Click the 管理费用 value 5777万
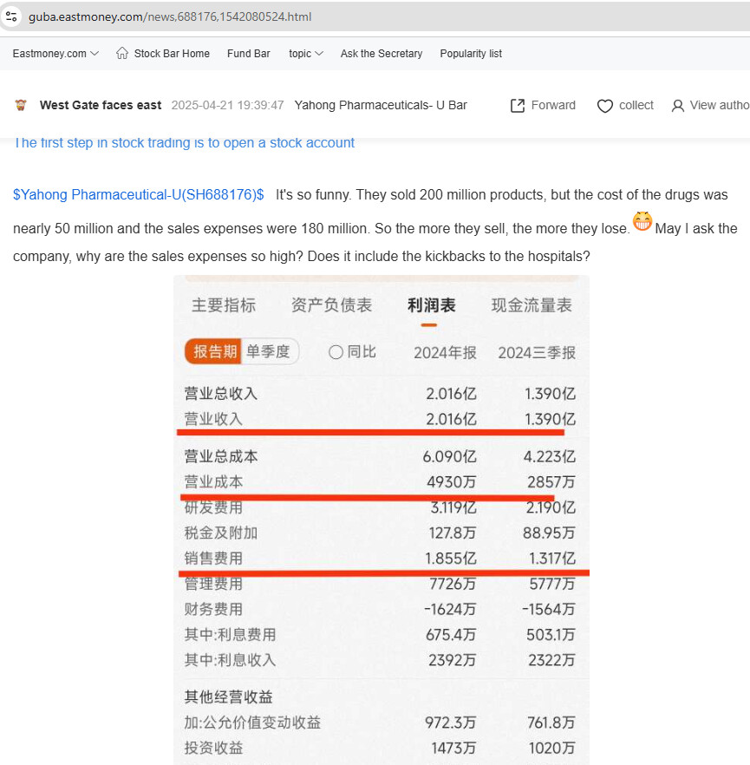 pyautogui.click(x=552, y=584)
